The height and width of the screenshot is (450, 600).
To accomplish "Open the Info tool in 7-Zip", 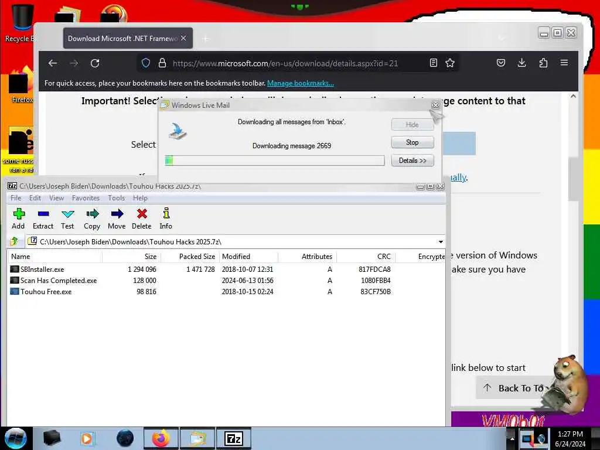I will click(166, 219).
